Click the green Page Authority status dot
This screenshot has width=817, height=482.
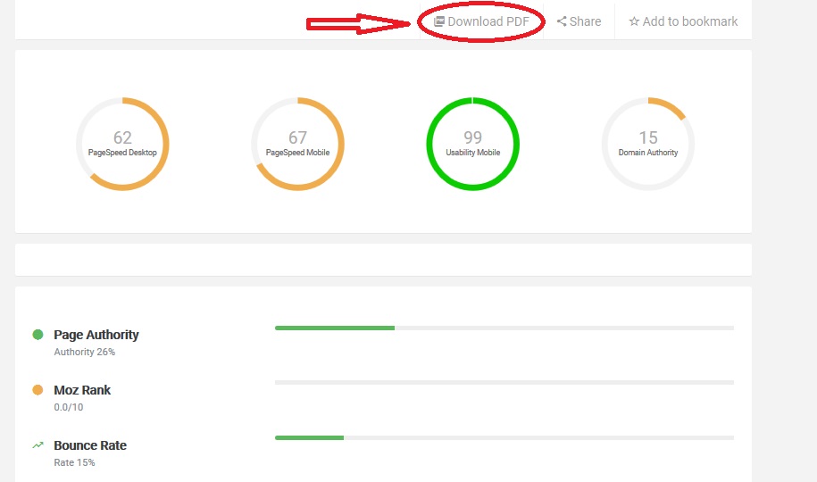(38, 335)
